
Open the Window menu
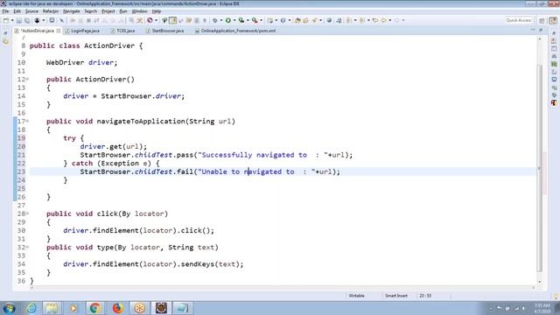pos(140,11)
